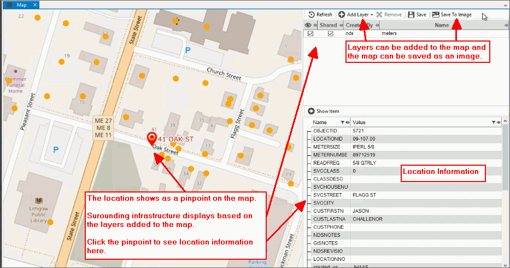This screenshot has height=268, width=510.
Task: Toggle Shared checkbox for meters layer
Action: click(x=330, y=34)
